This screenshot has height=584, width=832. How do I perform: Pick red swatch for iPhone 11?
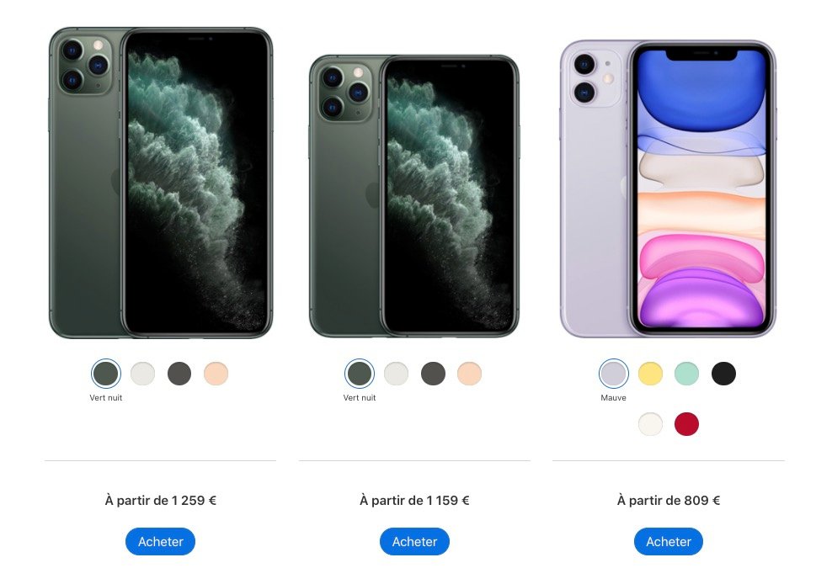pyautogui.click(x=686, y=424)
